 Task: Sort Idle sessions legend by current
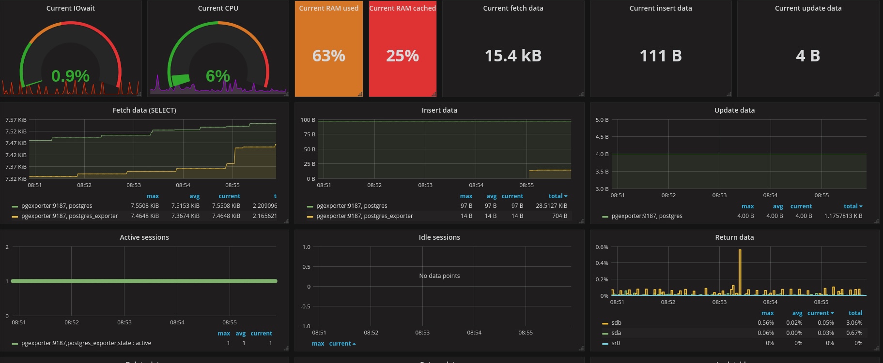(342, 344)
